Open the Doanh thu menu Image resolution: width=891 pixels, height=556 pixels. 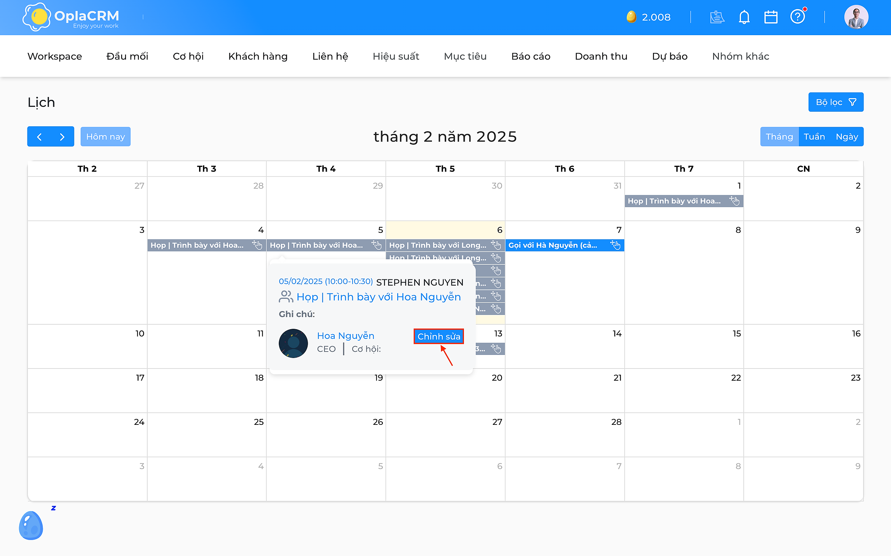point(601,56)
